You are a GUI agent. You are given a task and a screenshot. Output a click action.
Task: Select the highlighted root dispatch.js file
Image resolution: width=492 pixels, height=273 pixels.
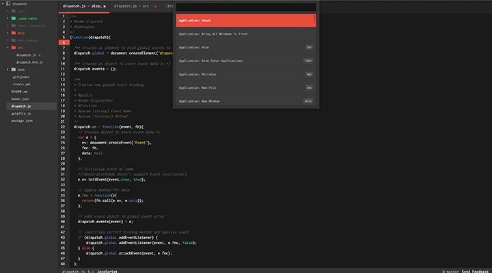click(x=31, y=106)
